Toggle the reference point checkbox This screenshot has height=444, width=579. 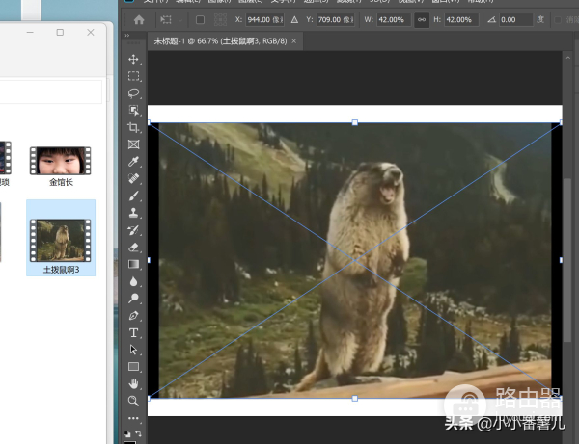pyautogui.click(x=200, y=19)
